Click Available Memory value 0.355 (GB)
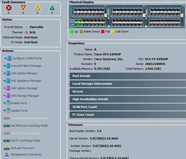 click(x=102, y=69)
